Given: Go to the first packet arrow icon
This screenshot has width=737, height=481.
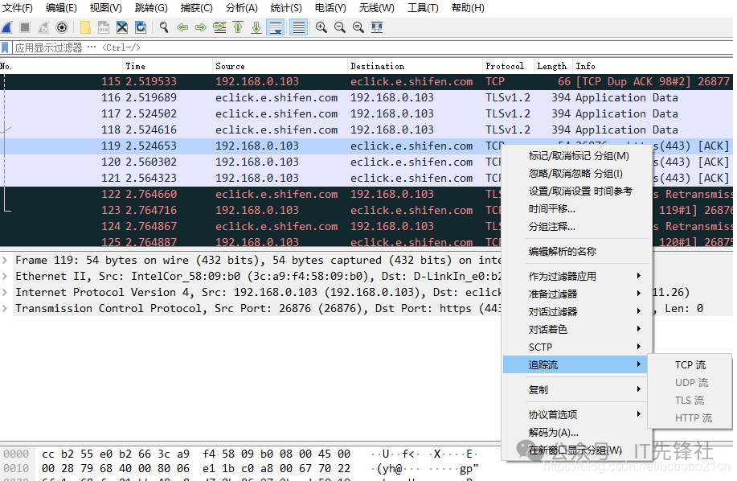Looking at the screenshot, I should point(238,27).
